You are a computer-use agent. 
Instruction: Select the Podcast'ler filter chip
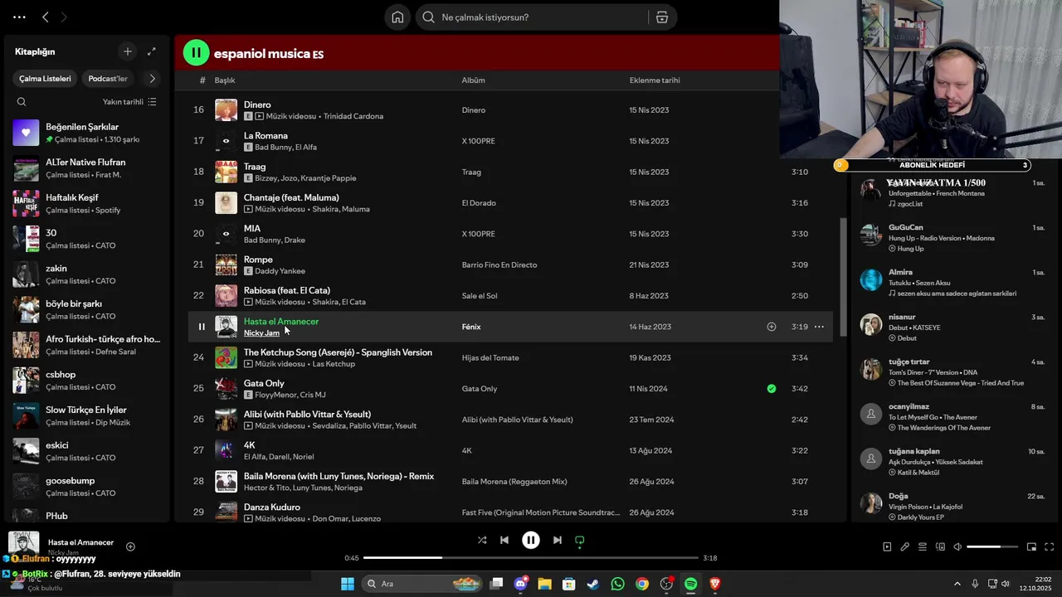108,79
